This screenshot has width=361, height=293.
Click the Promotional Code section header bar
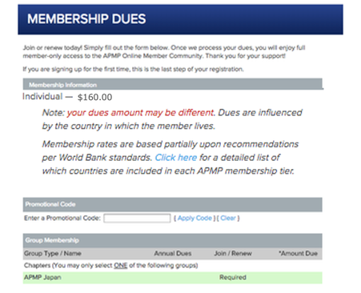[x=172, y=204]
